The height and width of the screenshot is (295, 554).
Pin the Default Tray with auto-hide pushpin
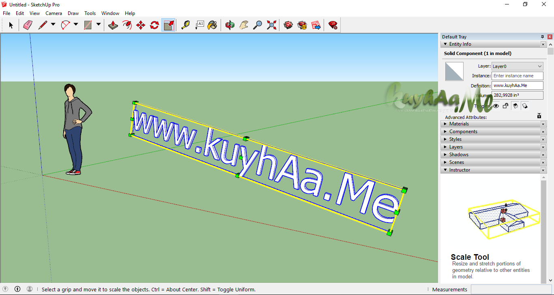tap(543, 37)
